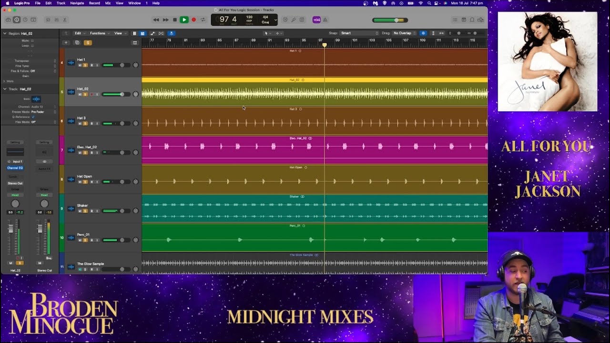610x343 pixels.
Task: Toggle input monitoring on Hat Open track
Action: tap(97, 182)
